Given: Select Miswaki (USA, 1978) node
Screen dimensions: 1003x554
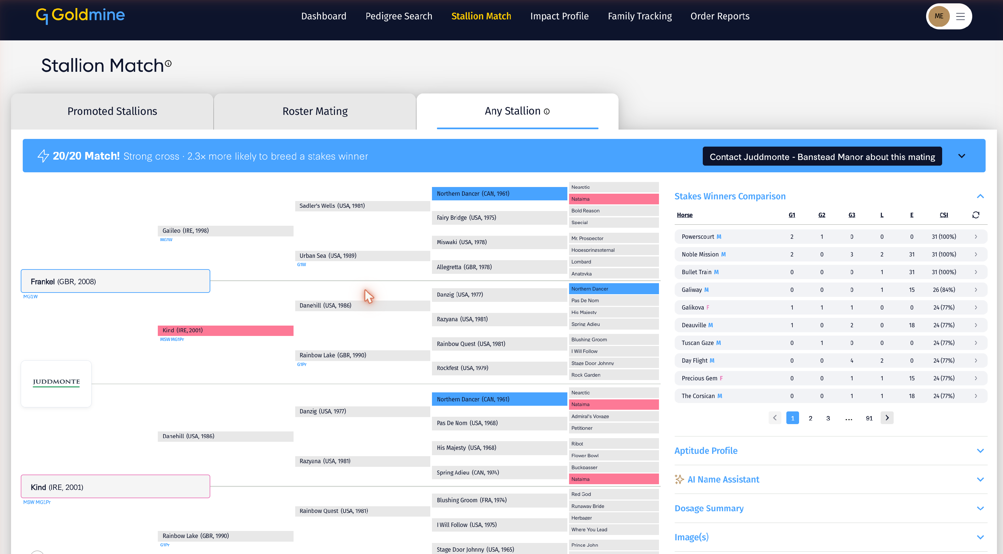Looking at the screenshot, I should (x=499, y=242).
